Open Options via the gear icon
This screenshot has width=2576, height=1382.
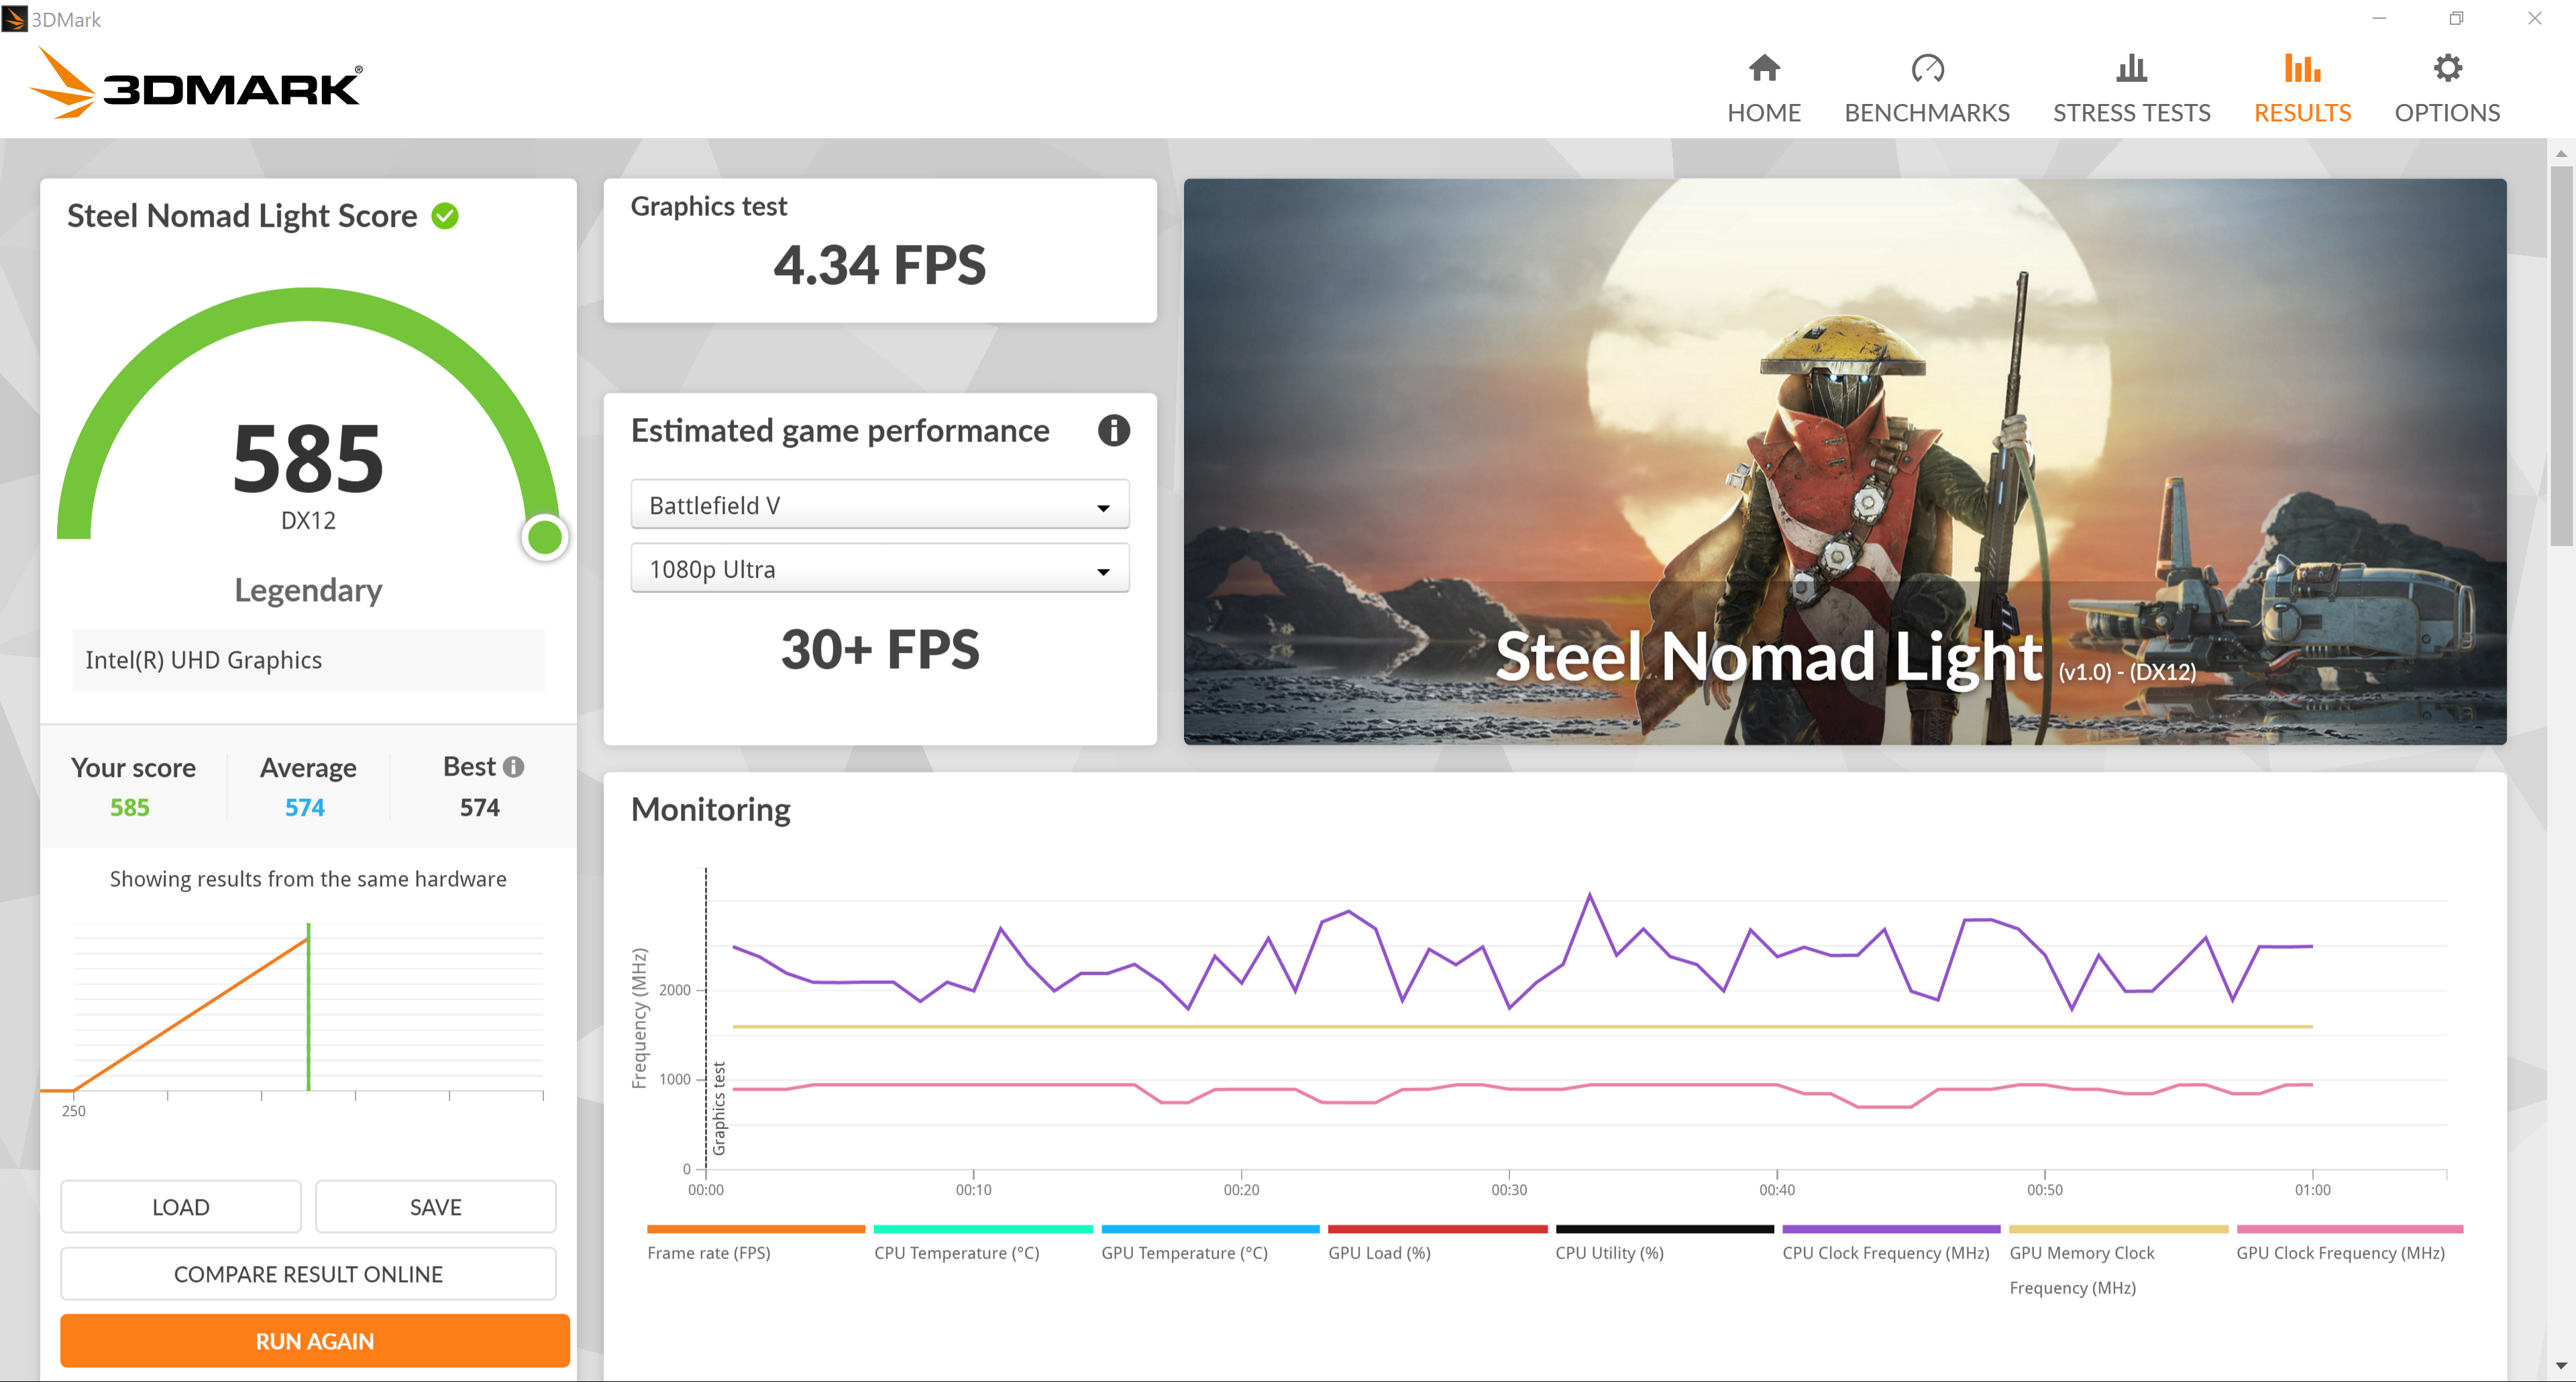click(2447, 68)
